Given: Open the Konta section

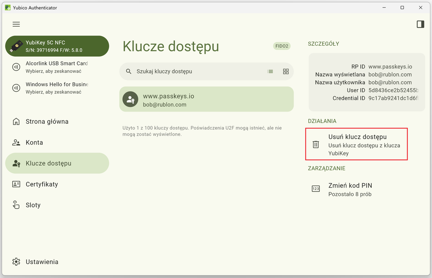Looking at the screenshot, I should tap(57, 142).
